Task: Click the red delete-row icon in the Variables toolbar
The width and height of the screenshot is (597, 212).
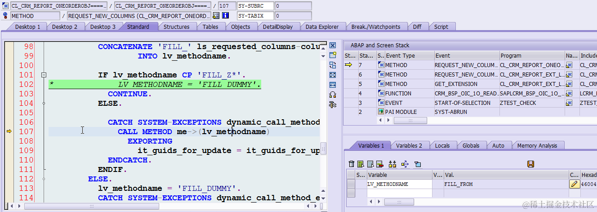Action: [x=379, y=164]
